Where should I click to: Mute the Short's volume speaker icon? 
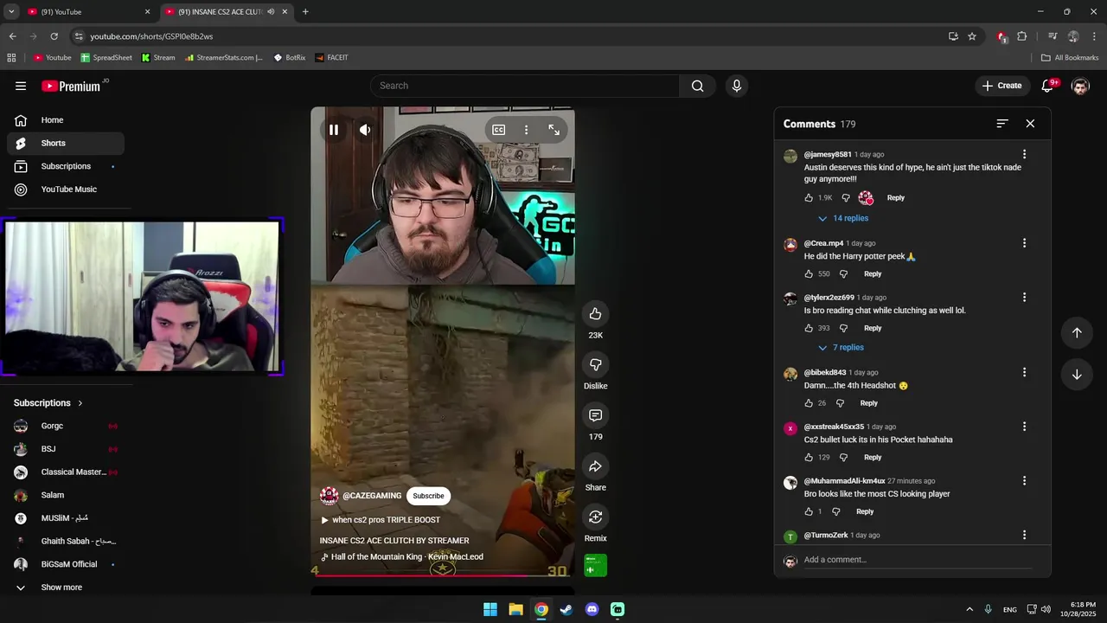tap(365, 130)
